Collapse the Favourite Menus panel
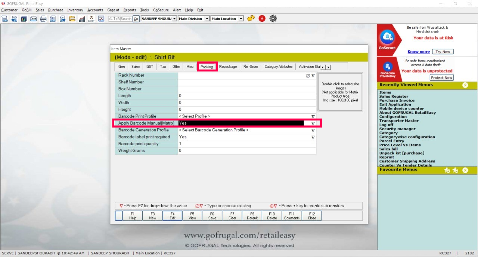The image size is (478, 257). 465,170
